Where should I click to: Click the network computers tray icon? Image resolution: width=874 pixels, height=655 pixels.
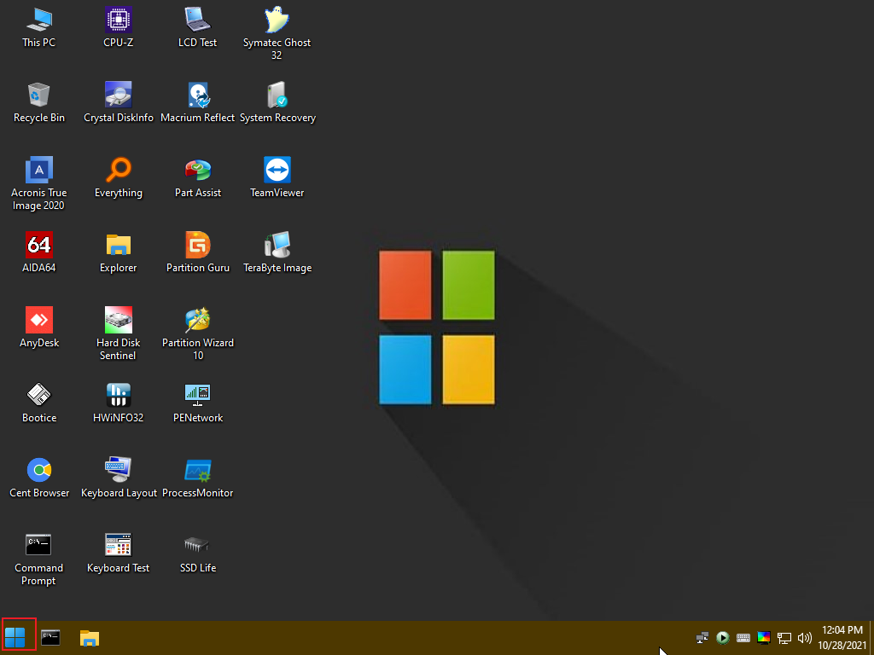[702, 638]
